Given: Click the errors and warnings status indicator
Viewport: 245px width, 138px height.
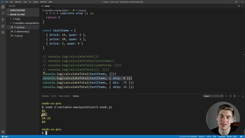Looking at the screenshot, I should click(5, 136).
